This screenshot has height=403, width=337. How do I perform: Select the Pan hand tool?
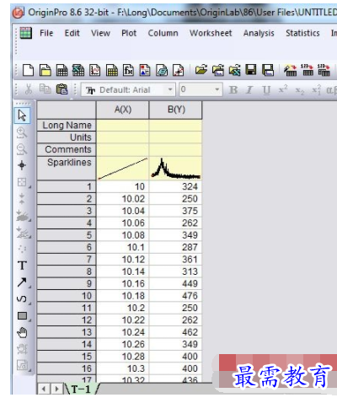pos(22,332)
